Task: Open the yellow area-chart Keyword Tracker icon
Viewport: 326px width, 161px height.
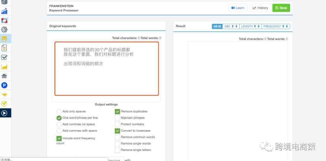Action: [x=4, y=67]
